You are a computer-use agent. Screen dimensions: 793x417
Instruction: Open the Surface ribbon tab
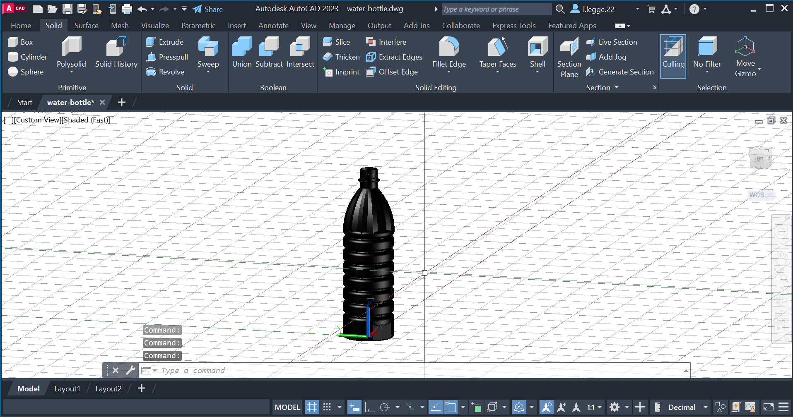coord(86,25)
